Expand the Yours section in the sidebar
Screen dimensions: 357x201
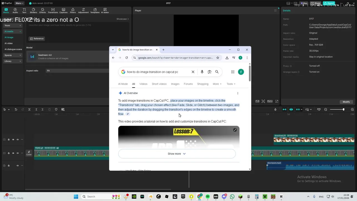13,25
